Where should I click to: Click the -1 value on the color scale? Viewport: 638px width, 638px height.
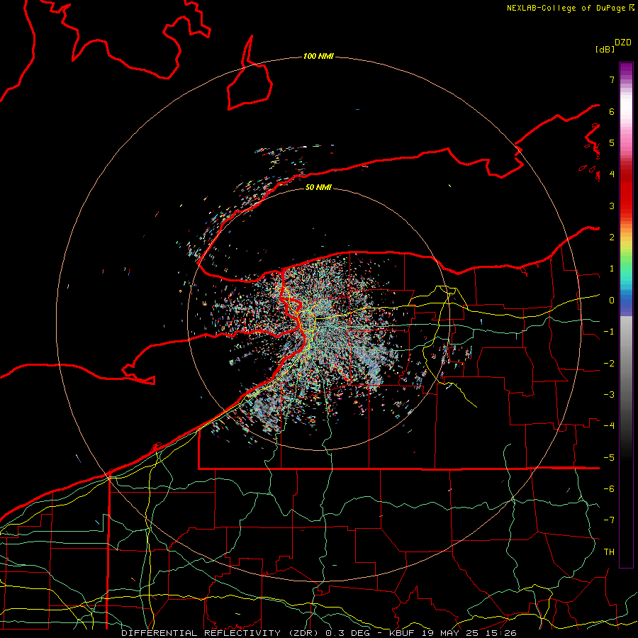[609, 332]
